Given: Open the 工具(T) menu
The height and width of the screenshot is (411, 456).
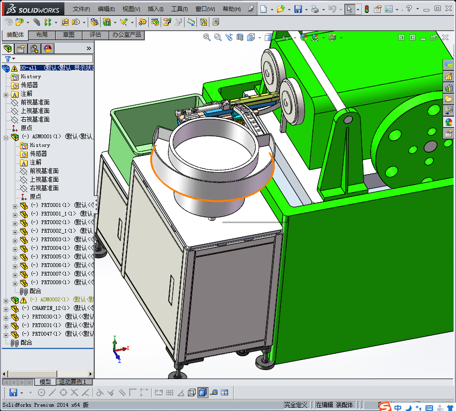Looking at the screenshot, I should 179,9.
